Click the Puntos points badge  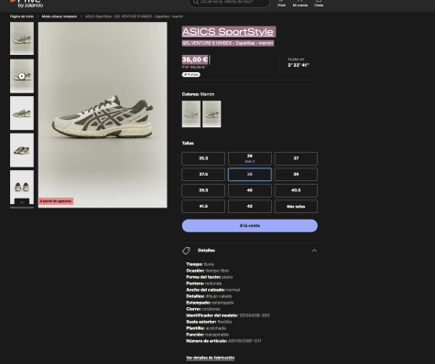coord(191,74)
